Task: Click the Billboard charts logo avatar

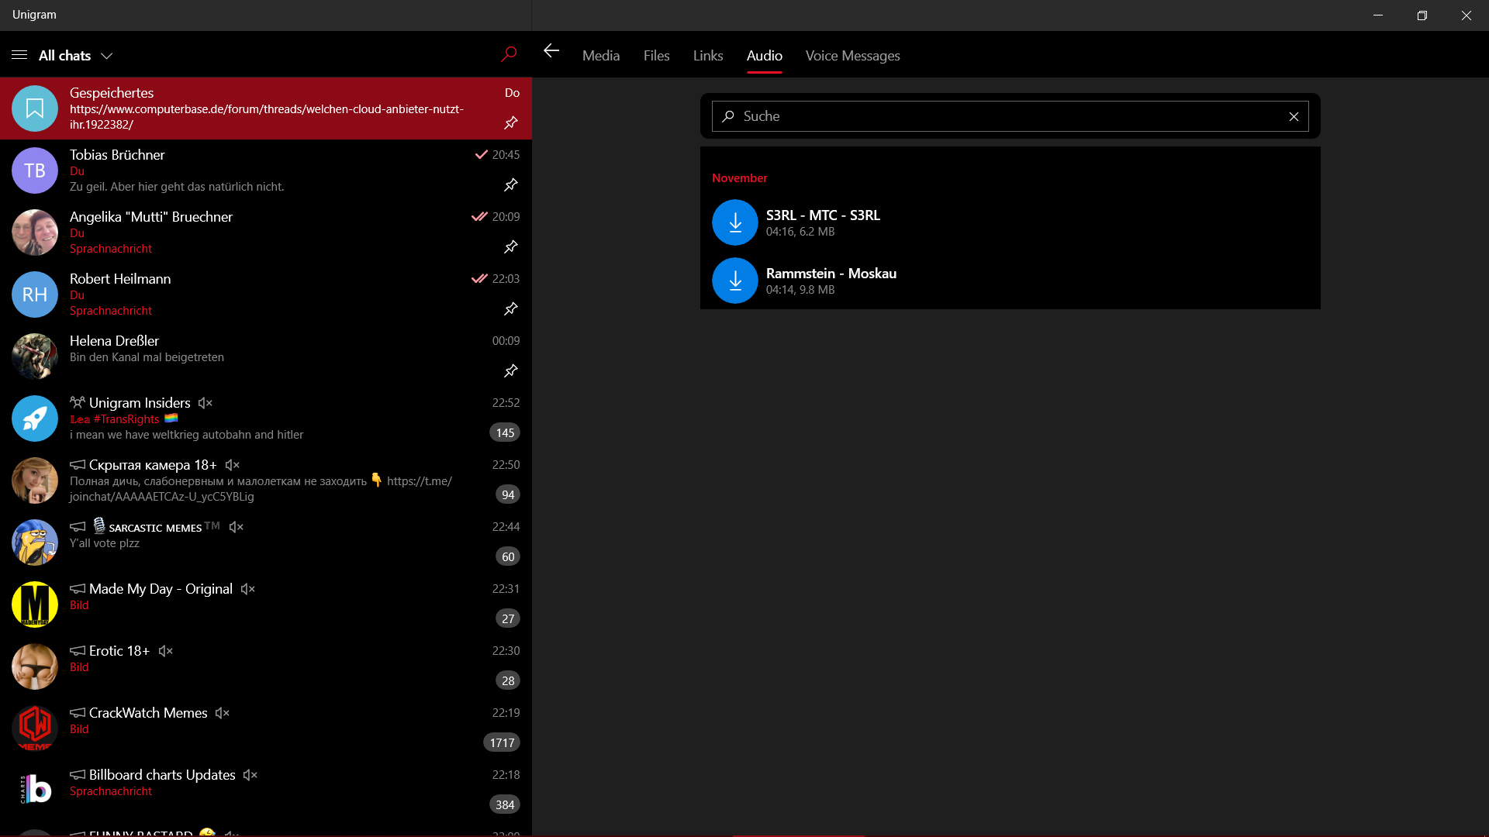Action: click(x=35, y=790)
